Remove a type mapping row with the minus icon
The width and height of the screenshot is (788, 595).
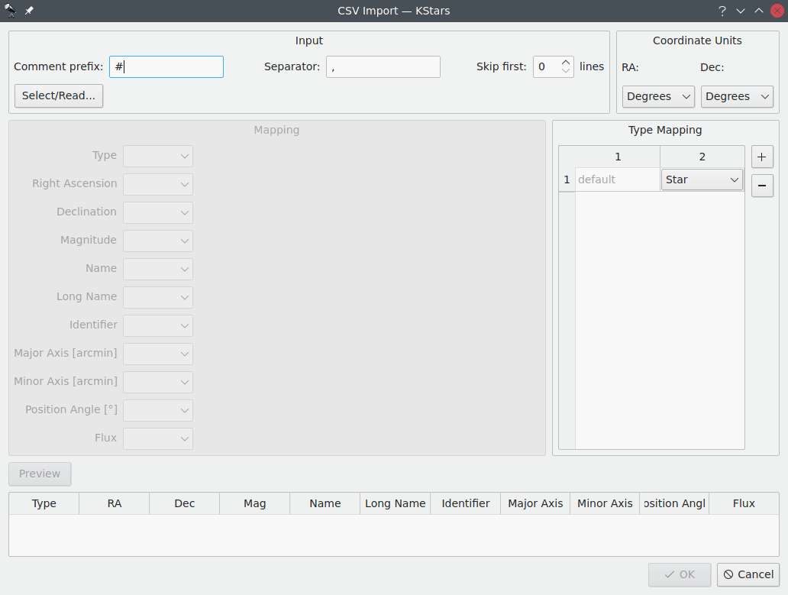tap(761, 186)
